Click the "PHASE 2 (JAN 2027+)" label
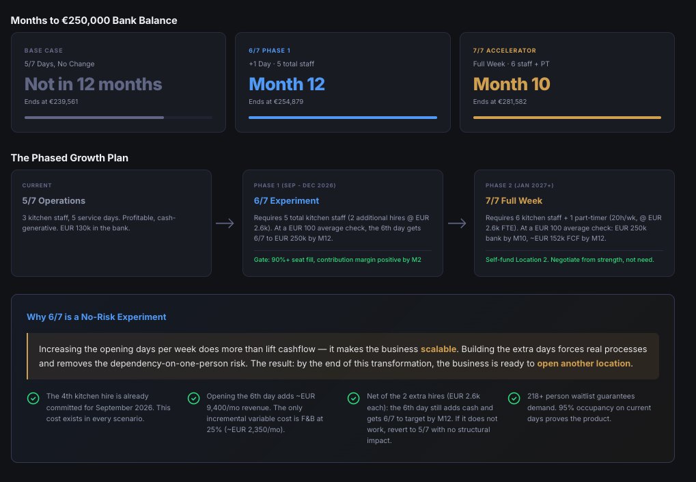The height and width of the screenshot is (482, 696). (x=519, y=186)
